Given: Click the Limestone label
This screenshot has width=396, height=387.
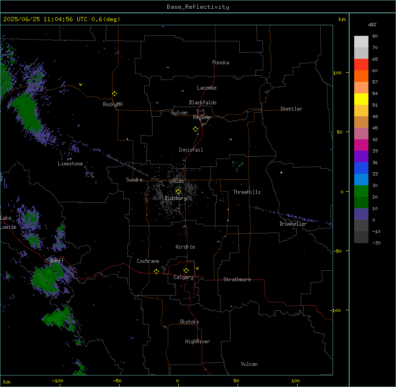Looking at the screenshot, I should click(x=70, y=164).
